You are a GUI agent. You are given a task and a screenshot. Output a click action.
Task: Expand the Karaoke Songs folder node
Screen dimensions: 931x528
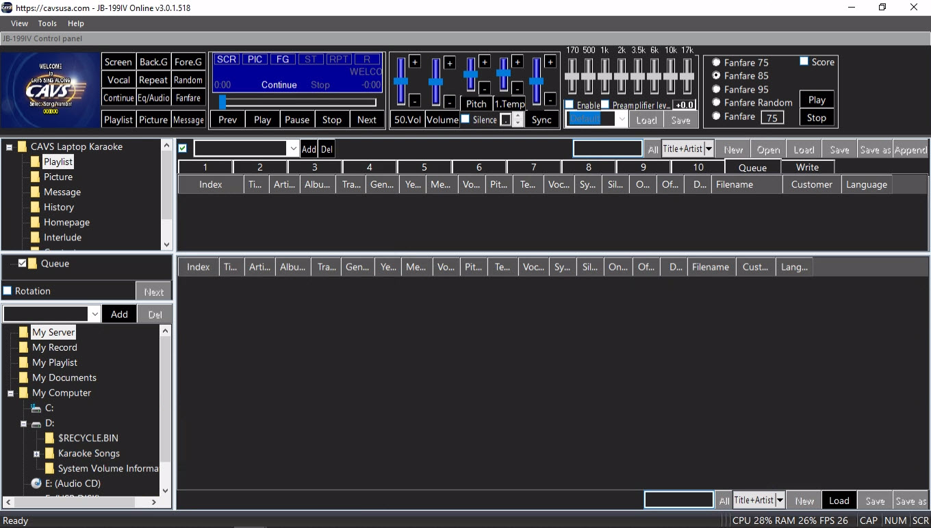(37, 454)
